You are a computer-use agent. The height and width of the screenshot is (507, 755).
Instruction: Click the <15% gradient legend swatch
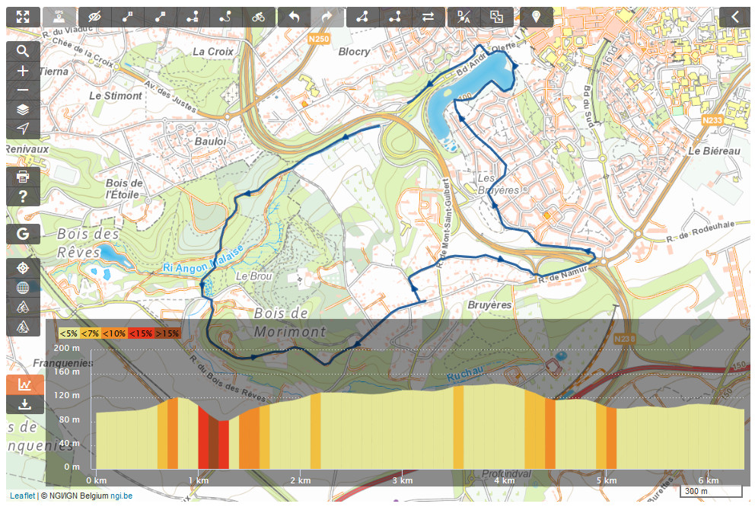tap(141, 333)
